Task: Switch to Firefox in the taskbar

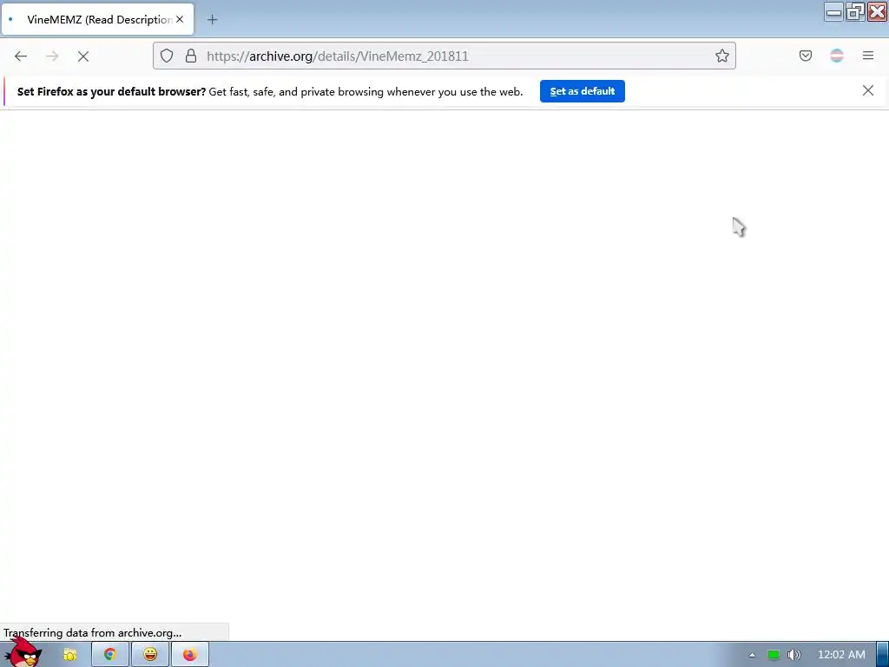Action: pyautogui.click(x=190, y=655)
